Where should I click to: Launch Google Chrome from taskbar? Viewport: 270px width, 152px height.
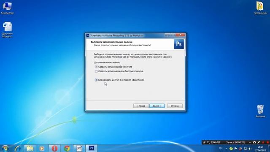coord(67,148)
